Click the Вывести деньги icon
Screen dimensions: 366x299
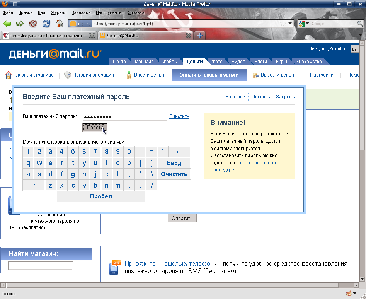pyautogui.click(x=256, y=75)
